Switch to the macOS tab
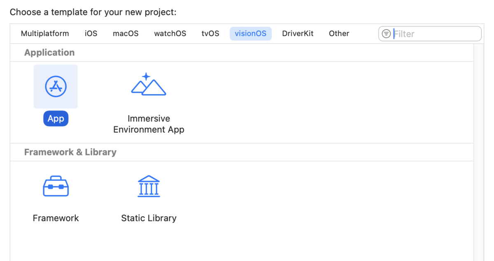This screenshot has height=261, width=494. pyautogui.click(x=126, y=34)
